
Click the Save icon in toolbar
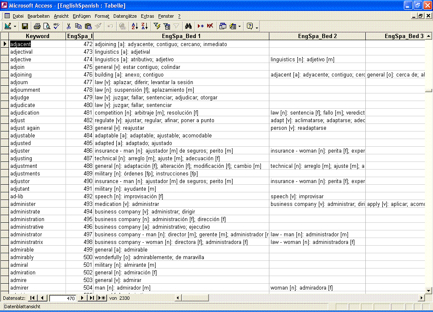pyautogui.click(x=25, y=26)
